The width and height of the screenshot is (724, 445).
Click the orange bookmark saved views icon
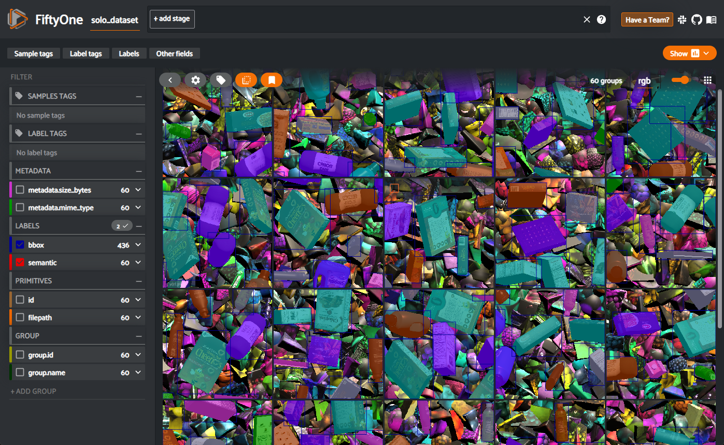tap(272, 80)
